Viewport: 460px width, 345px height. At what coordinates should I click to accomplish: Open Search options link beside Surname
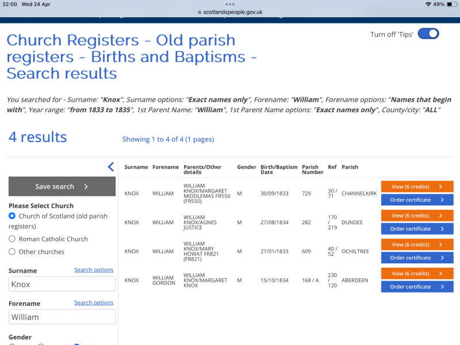click(x=94, y=270)
